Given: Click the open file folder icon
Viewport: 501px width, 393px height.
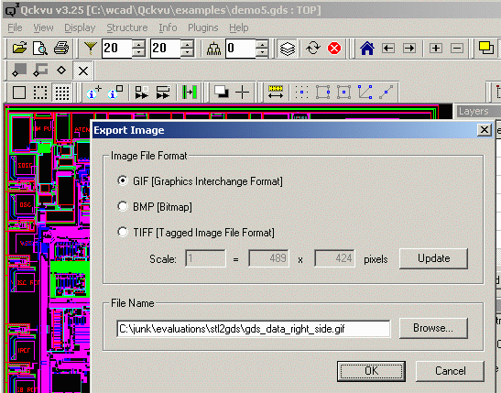Looking at the screenshot, I should (x=19, y=49).
